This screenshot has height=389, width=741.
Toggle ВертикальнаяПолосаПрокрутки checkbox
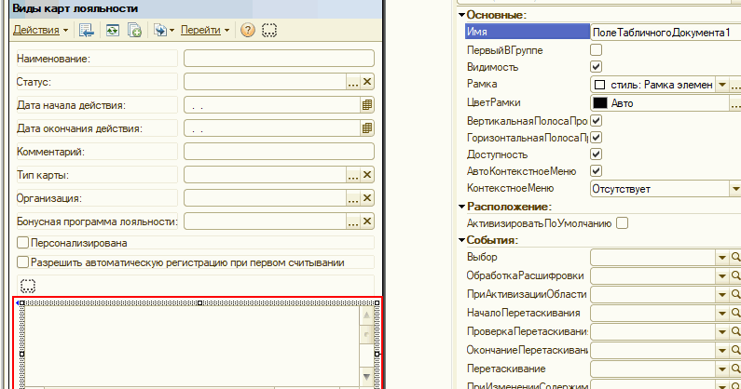click(x=597, y=121)
